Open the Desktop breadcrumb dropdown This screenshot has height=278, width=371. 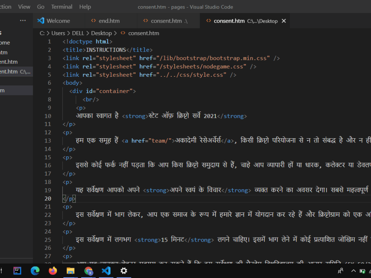tap(102, 33)
